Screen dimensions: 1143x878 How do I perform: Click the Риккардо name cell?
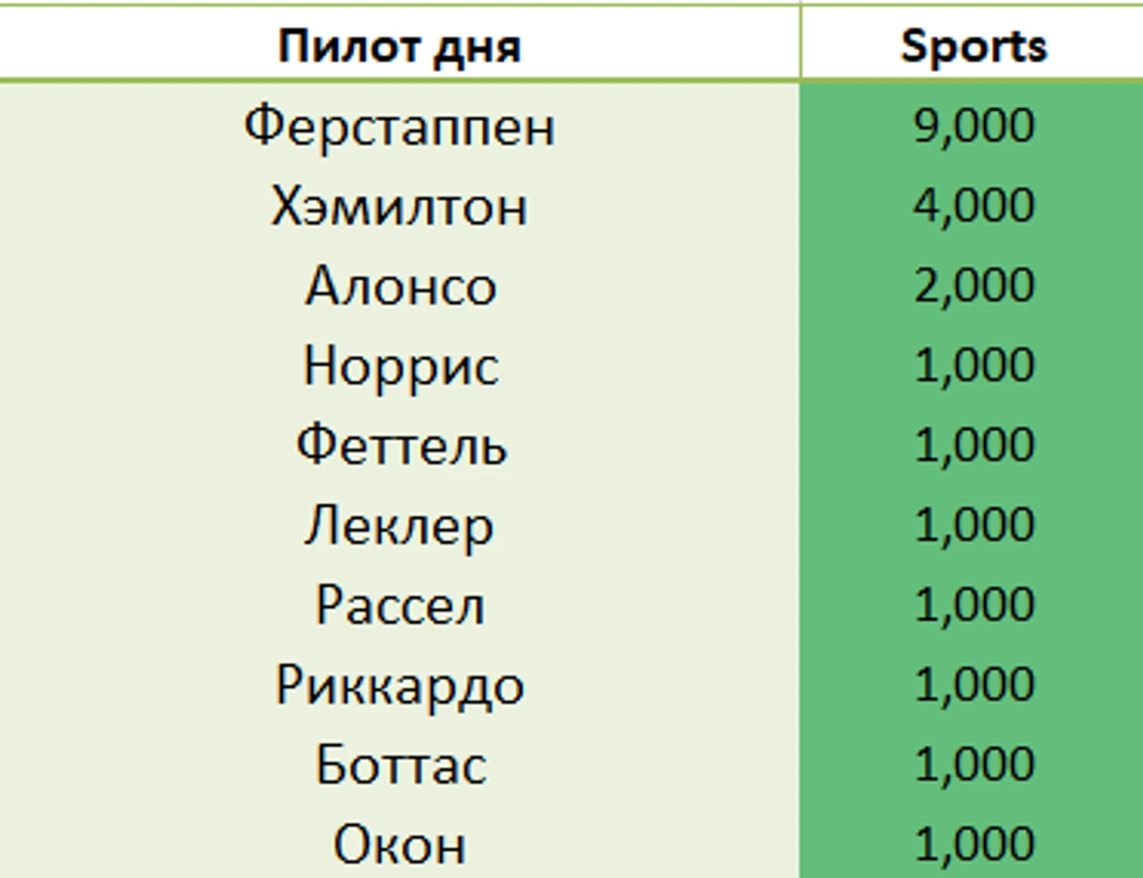pyautogui.click(x=399, y=685)
